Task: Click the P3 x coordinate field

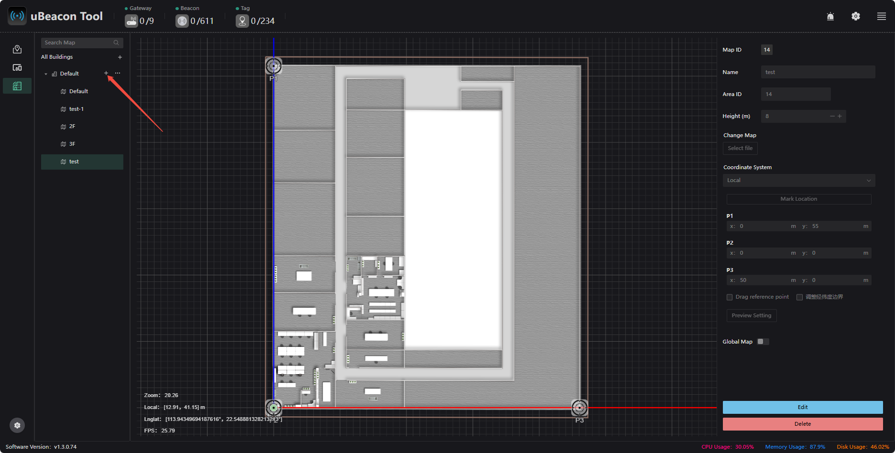Action: (x=763, y=280)
